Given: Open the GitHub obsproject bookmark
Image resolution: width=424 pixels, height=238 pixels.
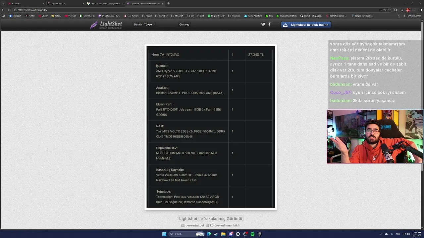Looking at the screenshot, I should pyautogui.click(x=311, y=16).
